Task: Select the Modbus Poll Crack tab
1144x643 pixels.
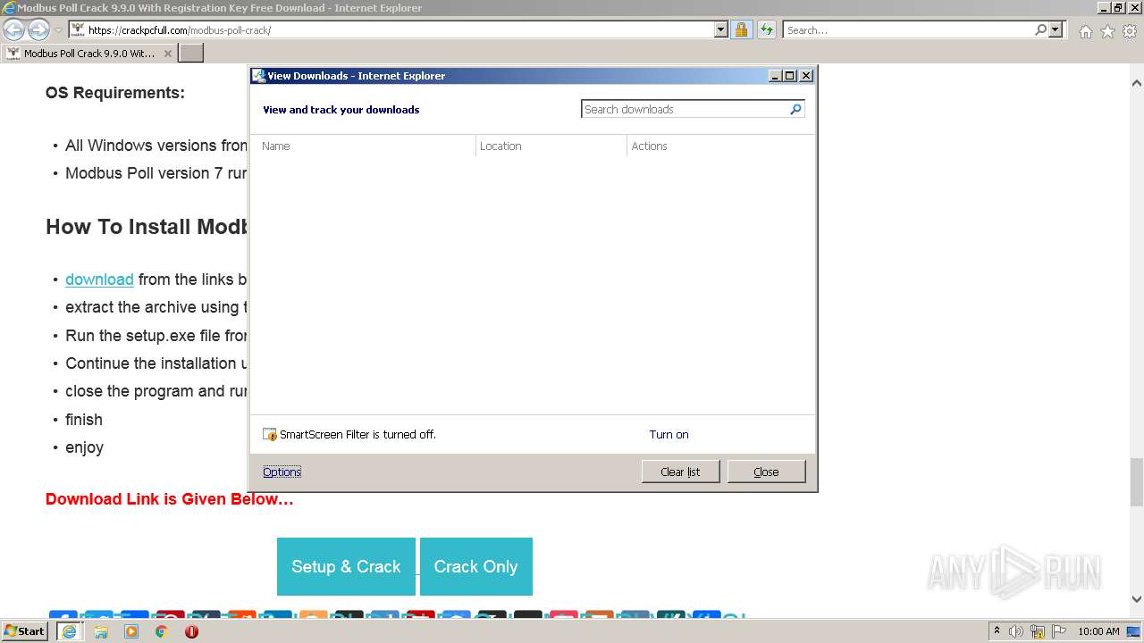Action: point(89,53)
